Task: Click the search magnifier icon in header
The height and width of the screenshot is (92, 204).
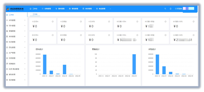Action: point(165,9)
